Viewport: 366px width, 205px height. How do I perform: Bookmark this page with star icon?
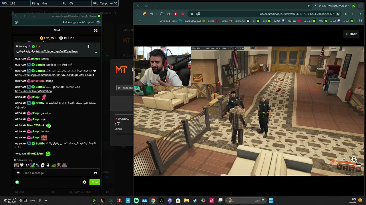192,14
